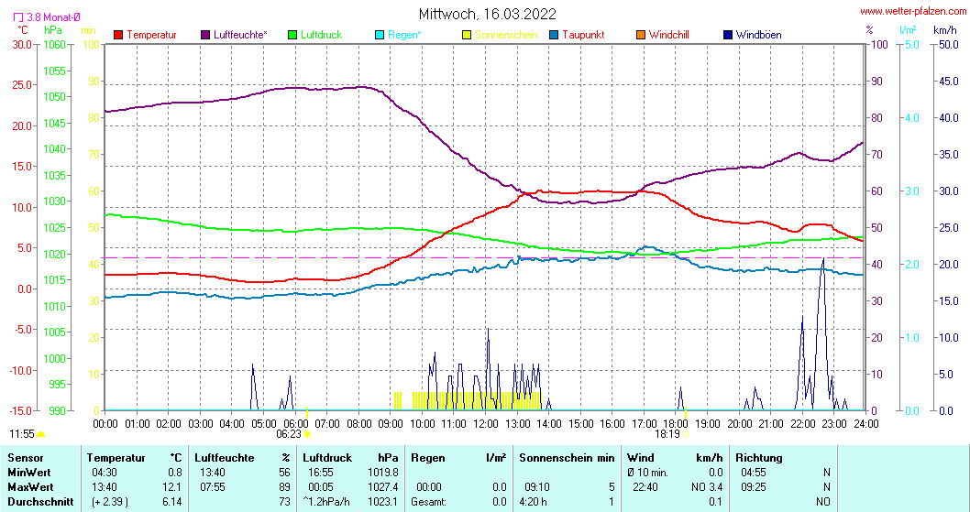Click the MinWert row label
Image resolution: width=970 pixels, height=512 pixels.
[x=29, y=473]
